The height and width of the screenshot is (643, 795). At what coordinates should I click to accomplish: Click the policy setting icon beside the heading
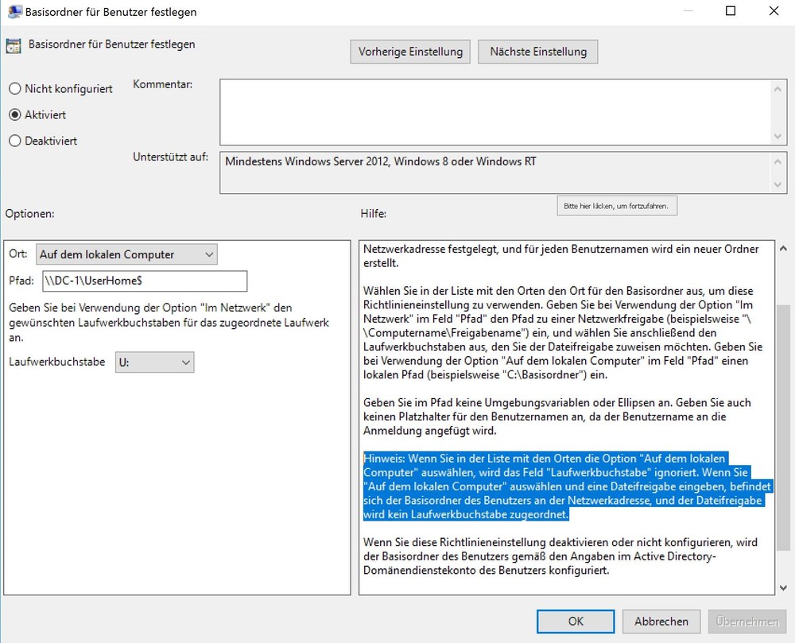tap(13, 45)
